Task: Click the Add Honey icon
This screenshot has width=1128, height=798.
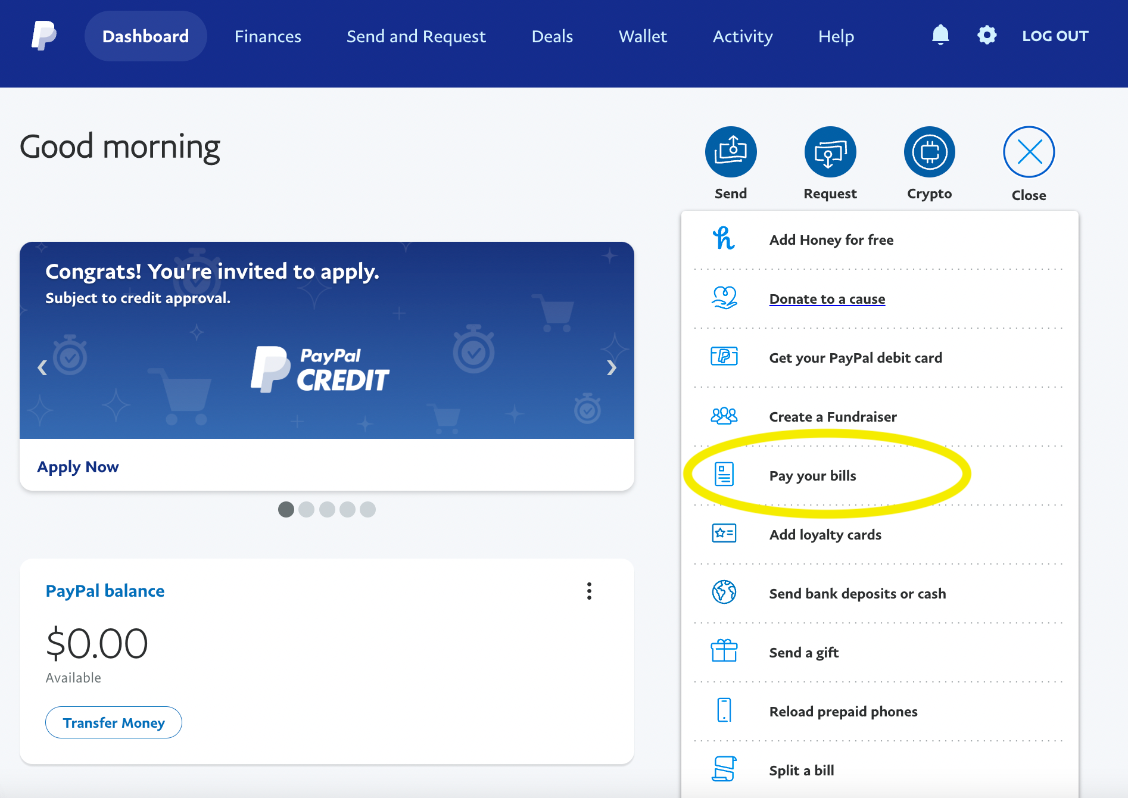Action: tap(724, 238)
